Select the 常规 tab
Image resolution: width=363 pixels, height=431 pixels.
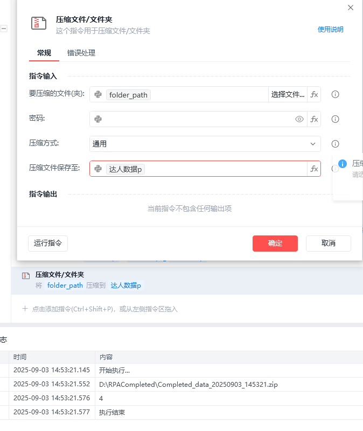click(44, 53)
